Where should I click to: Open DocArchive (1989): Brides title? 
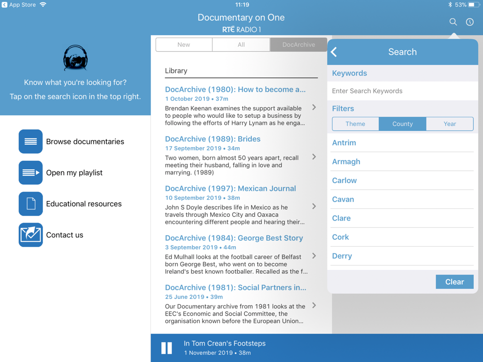(x=213, y=139)
